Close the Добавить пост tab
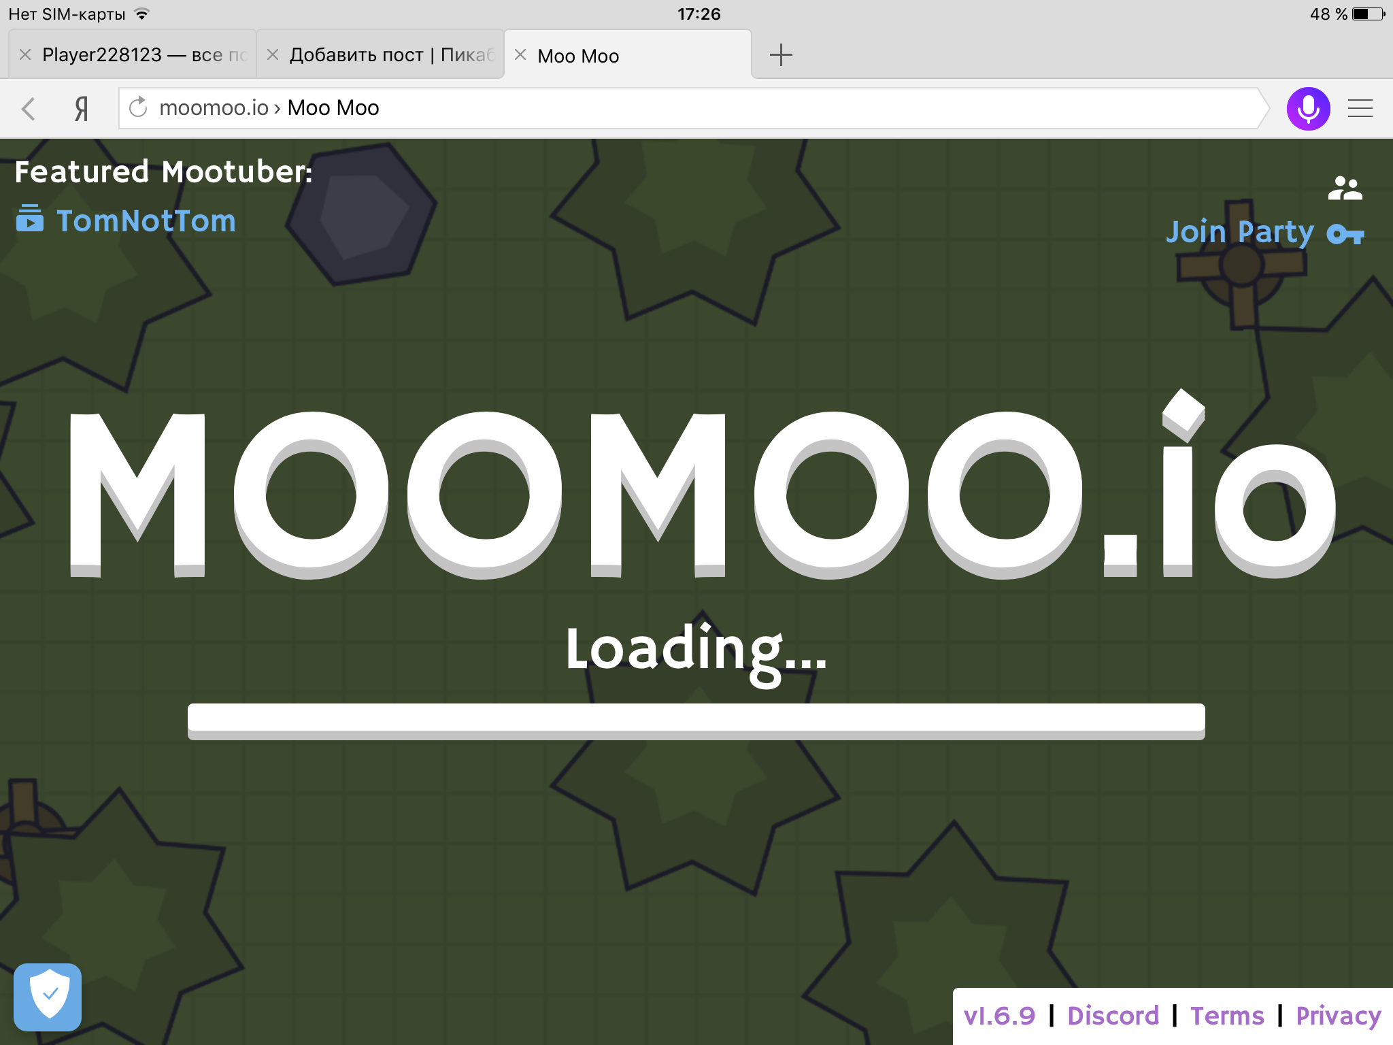The image size is (1393, 1045). pos(273,55)
